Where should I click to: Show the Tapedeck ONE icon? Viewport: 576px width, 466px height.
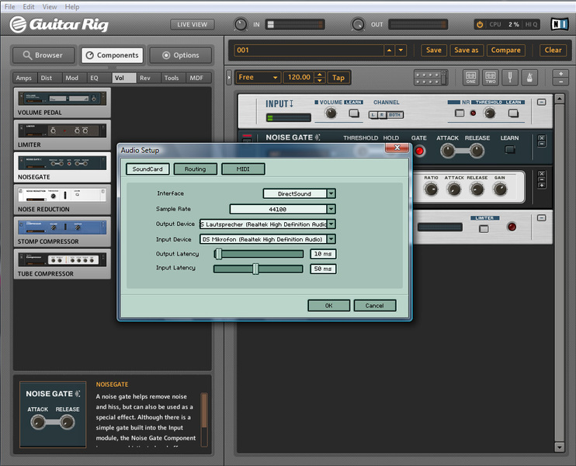pos(470,78)
